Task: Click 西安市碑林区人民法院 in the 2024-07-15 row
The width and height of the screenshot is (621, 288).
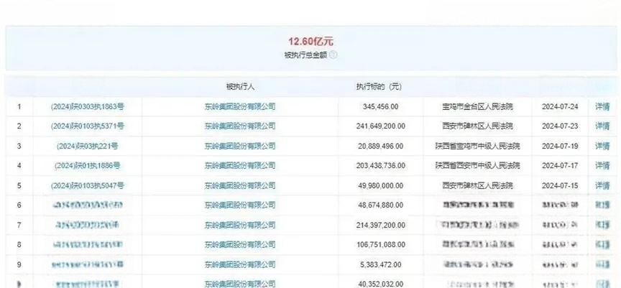Action: coord(478,185)
